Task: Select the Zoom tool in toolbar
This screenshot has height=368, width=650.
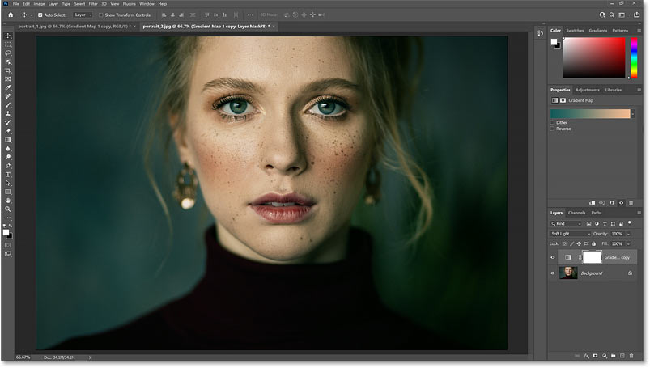Action: [x=8, y=209]
